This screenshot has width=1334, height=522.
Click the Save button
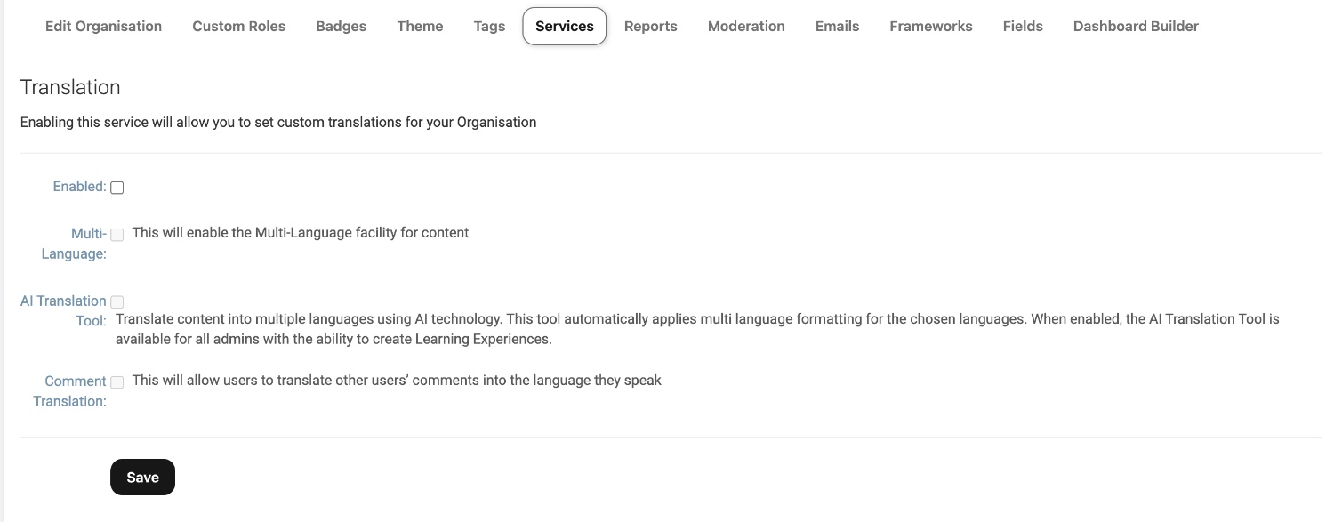click(142, 478)
